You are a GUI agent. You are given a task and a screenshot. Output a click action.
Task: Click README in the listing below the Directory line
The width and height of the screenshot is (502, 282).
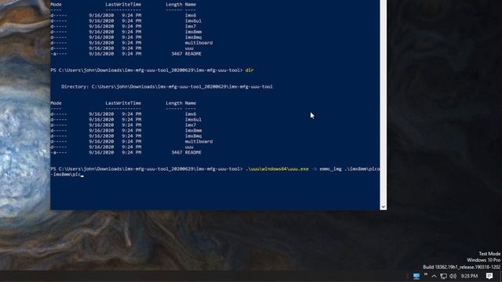coord(193,153)
